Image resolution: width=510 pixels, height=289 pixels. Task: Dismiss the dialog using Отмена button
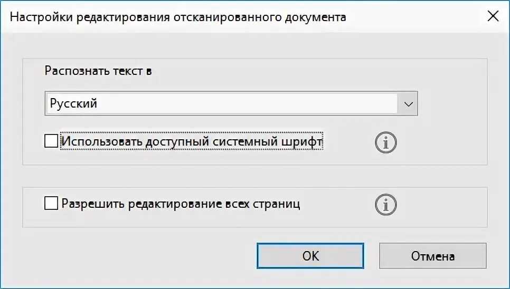[432, 256]
